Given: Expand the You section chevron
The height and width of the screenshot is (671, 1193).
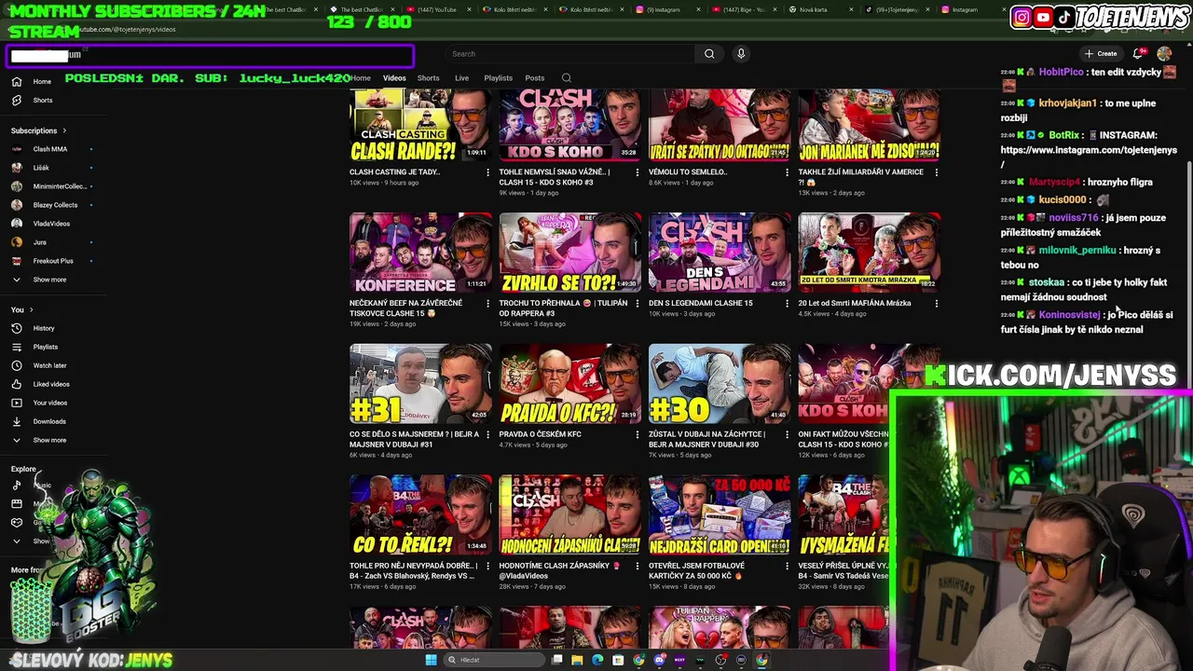Looking at the screenshot, I should tap(31, 309).
